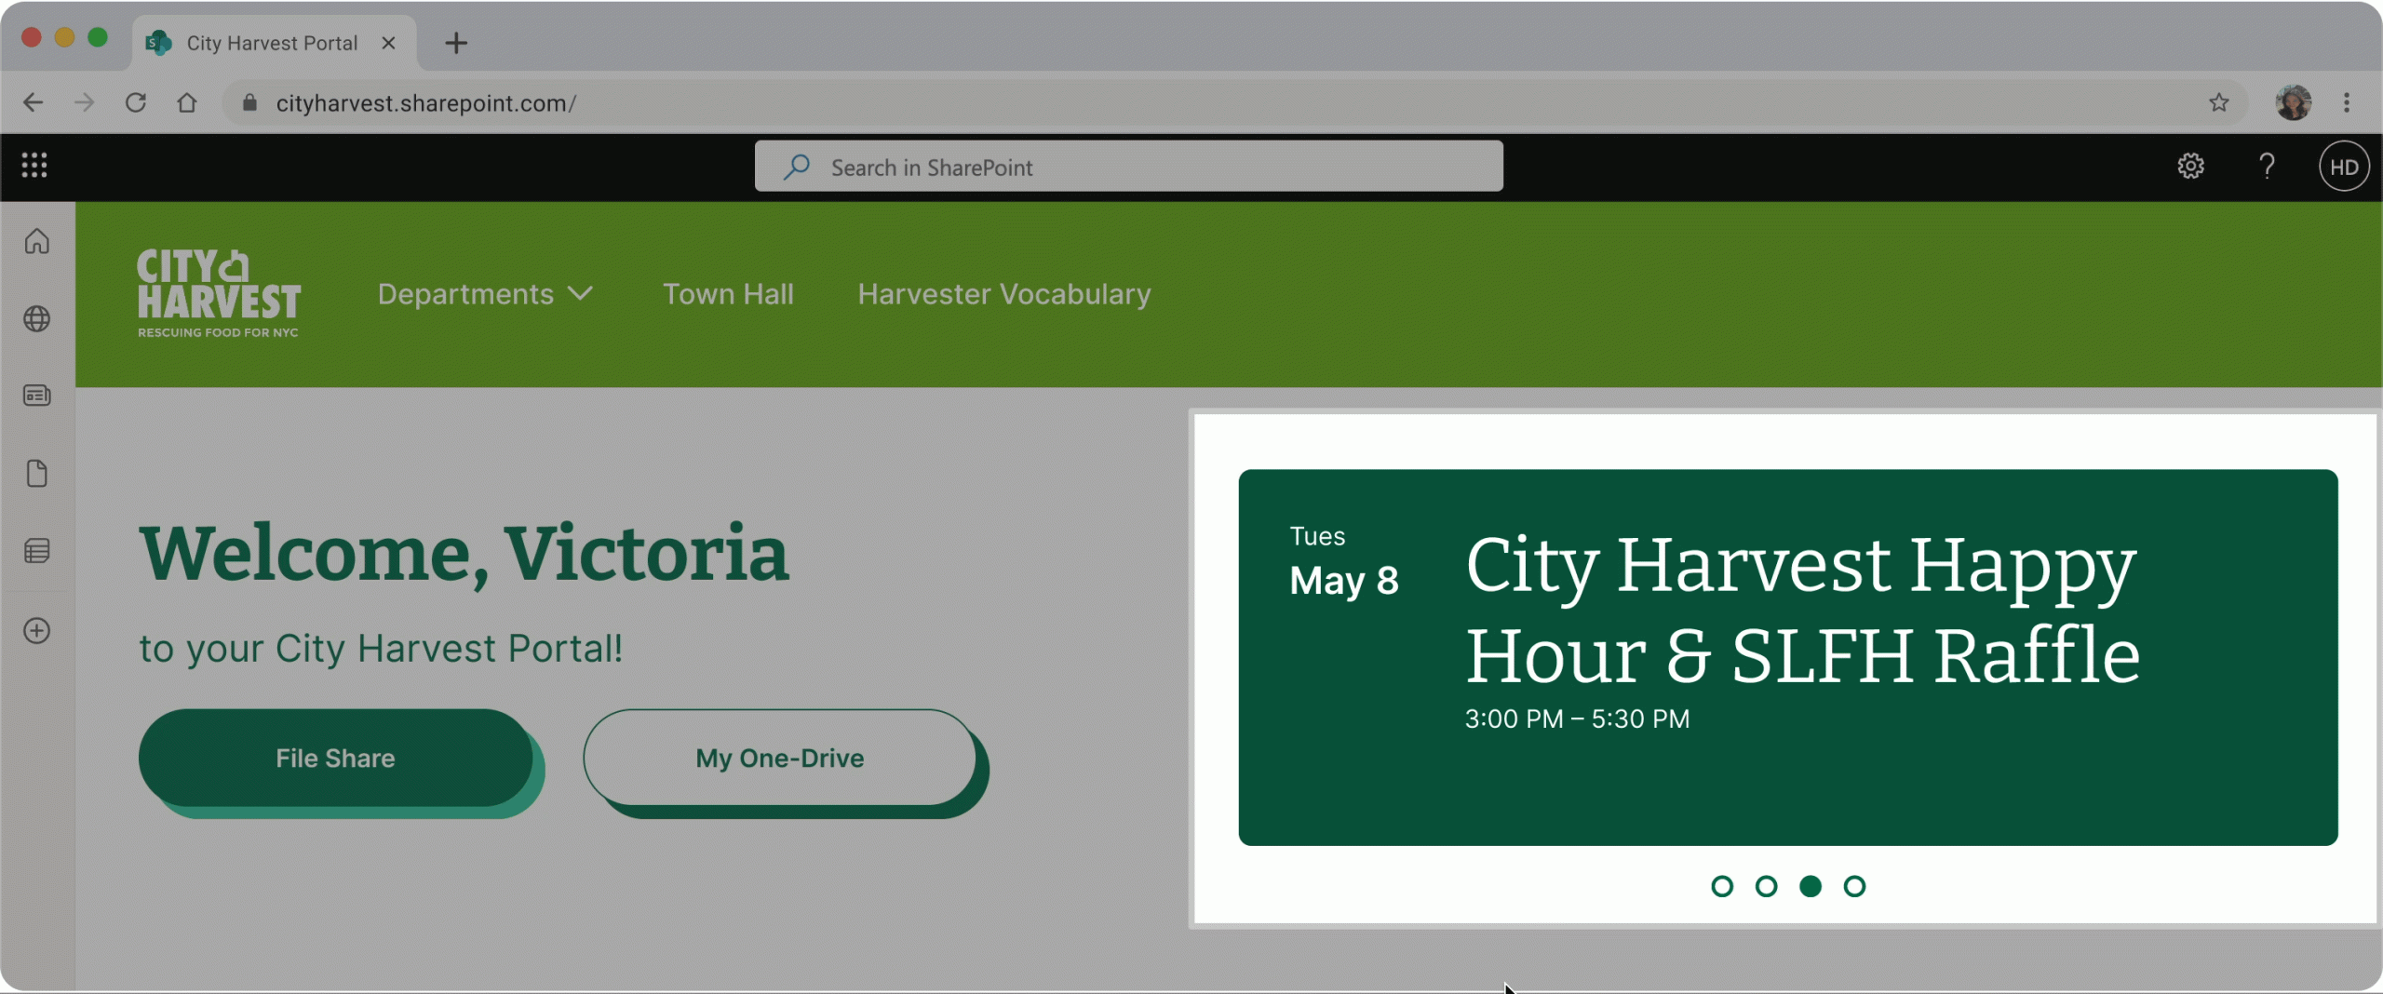This screenshot has width=2383, height=994.
Task: Open the news icon in the sidebar
Action: click(37, 396)
